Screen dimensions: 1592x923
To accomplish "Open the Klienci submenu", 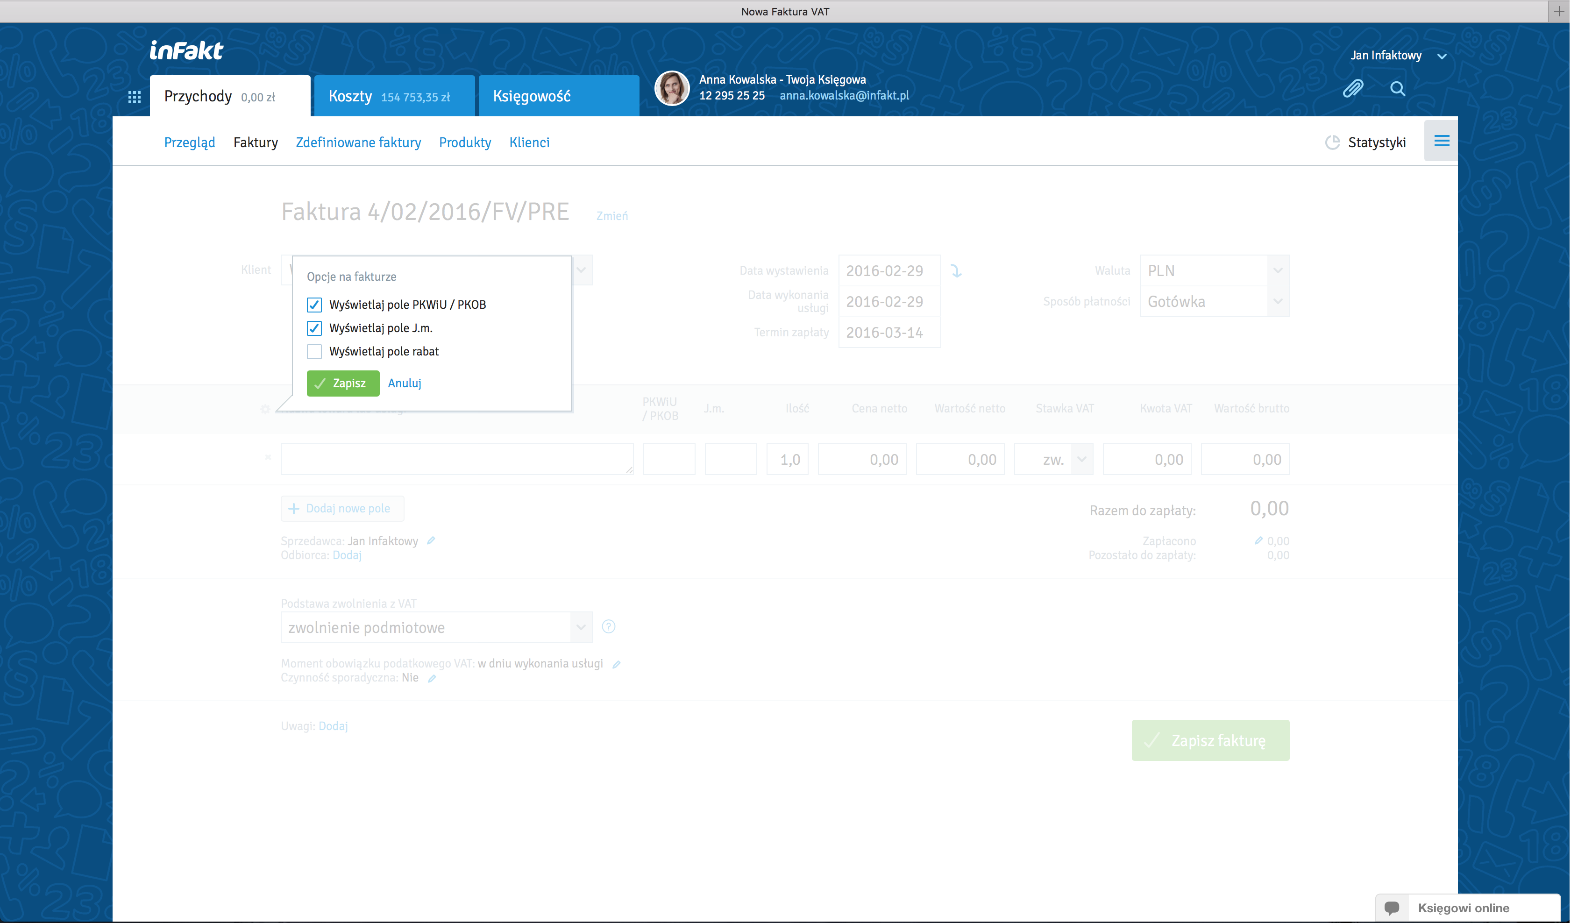I will (529, 143).
